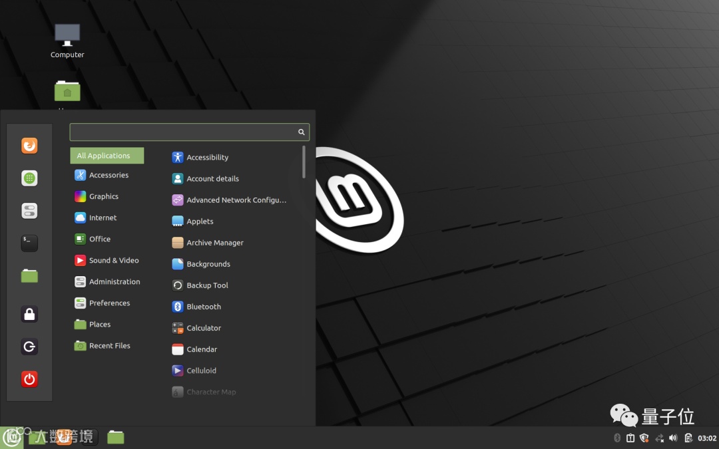The height and width of the screenshot is (449, 719).
Task: Open the Files folder icon in favorites sidebar
Action: [29, 276]
